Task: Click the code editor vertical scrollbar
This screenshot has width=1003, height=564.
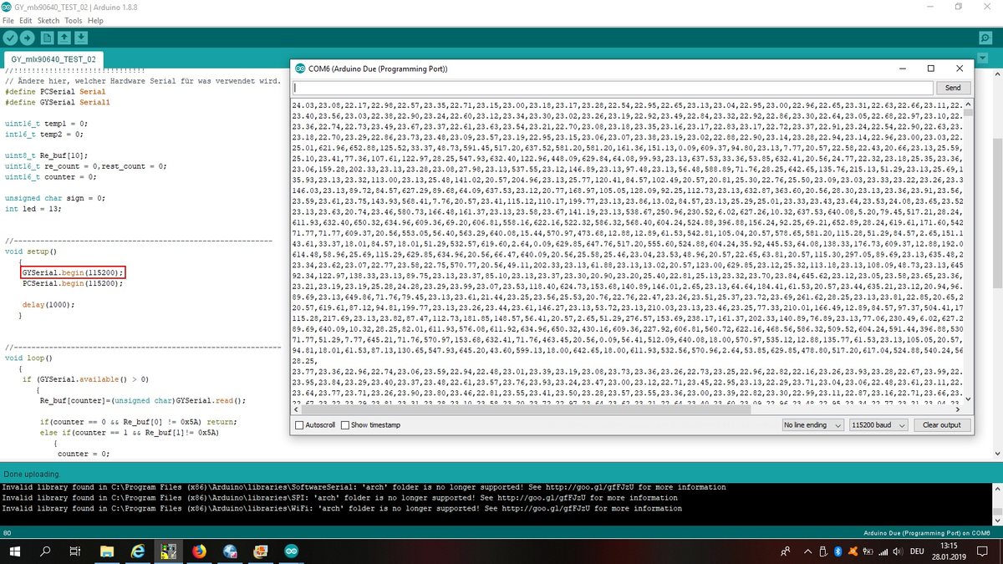Action: tap(996, 263)
